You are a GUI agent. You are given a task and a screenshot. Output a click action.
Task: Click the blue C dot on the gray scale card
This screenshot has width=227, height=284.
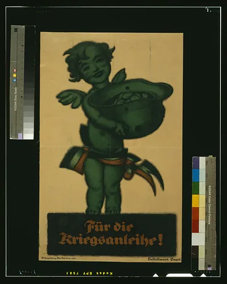click(x=15, y=80)
